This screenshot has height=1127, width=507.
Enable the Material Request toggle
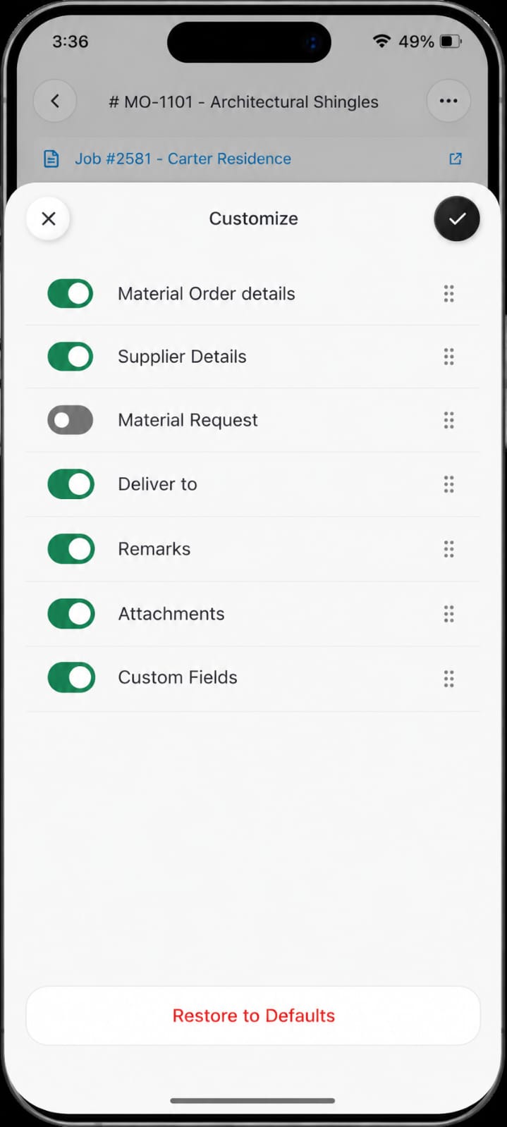pyautogui.click(x=71, y=420)
